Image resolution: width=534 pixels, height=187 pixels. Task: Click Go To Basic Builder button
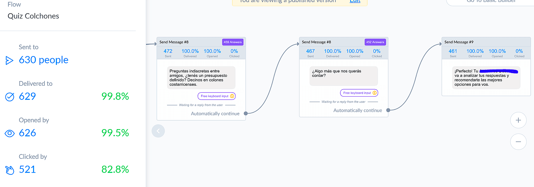point(491,1)
